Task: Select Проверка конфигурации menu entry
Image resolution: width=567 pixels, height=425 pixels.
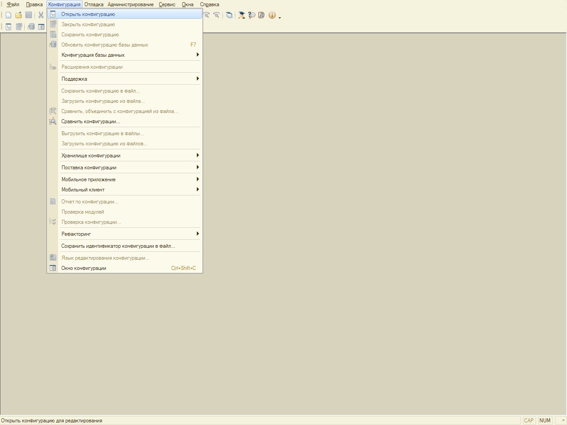Action: tap(125, 222)
